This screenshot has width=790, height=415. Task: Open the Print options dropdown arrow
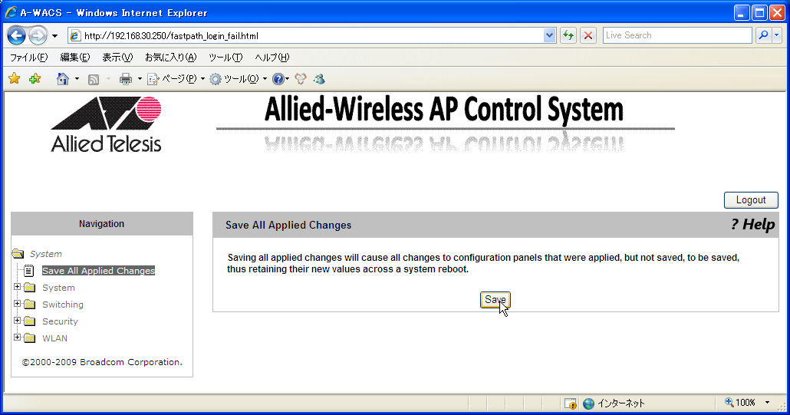[x=140, y=79]
